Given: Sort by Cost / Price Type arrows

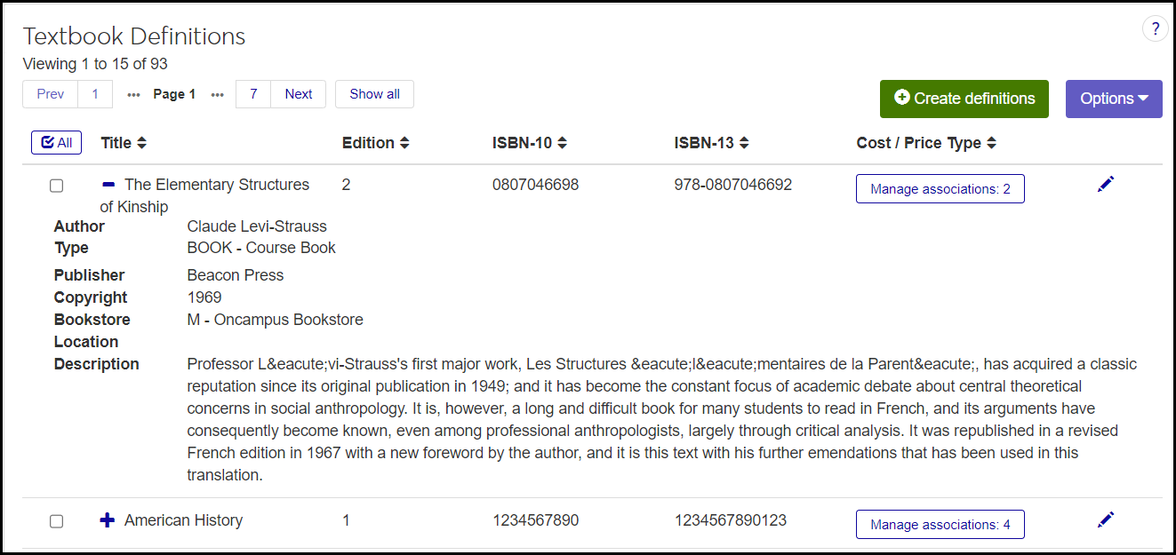Looking at the screenshot, I should [x=991, y=143].
